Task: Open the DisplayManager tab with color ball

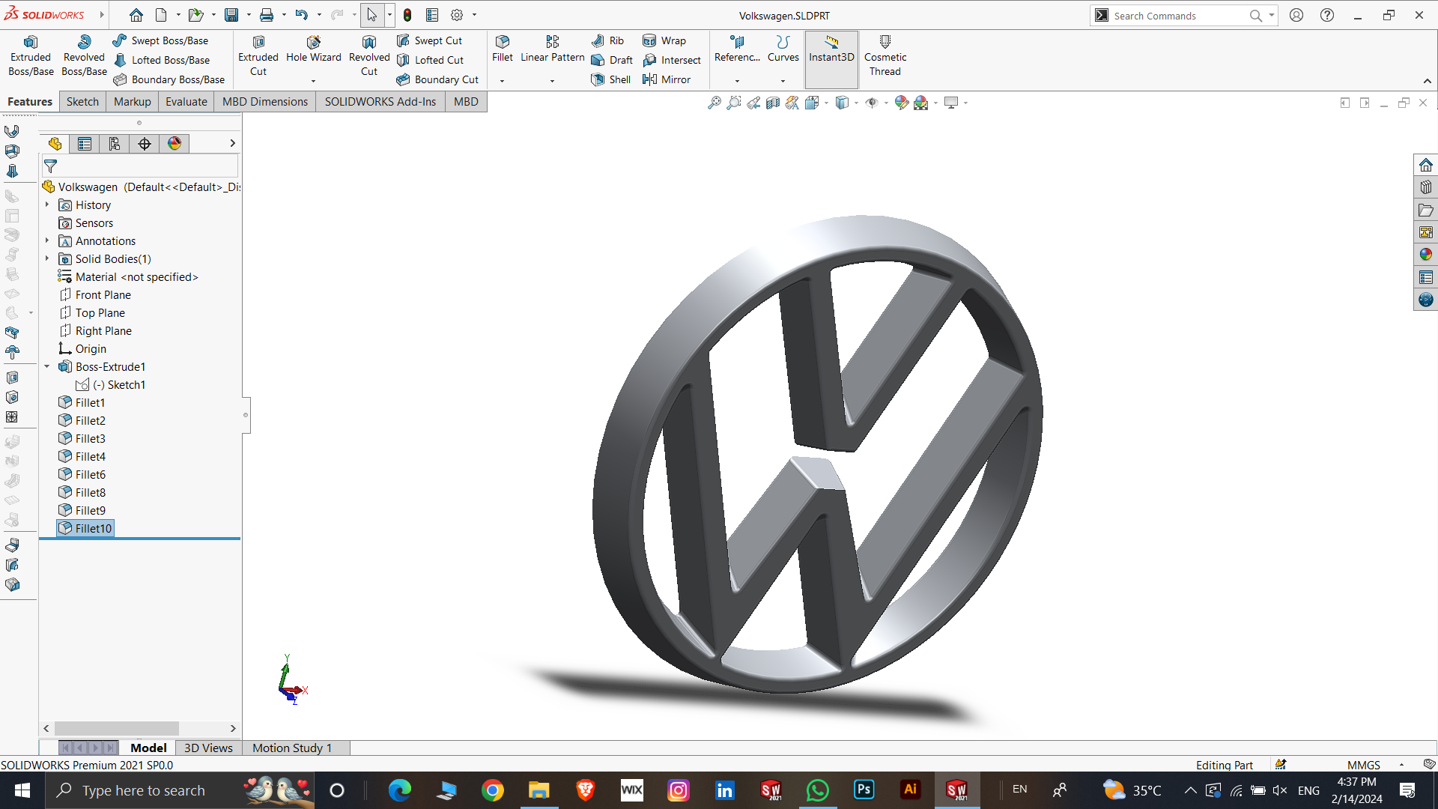Action: (x=175, y=143)
